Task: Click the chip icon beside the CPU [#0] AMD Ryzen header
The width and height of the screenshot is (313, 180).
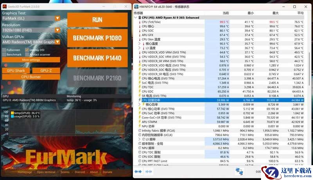Action: point(140,18)
